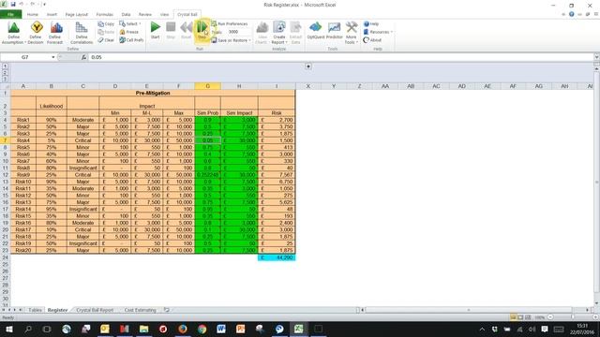Image resolution: width=600 pixels, height=337 pixels.
Task: Click outline level 1 button
Action: pos(5,66)
